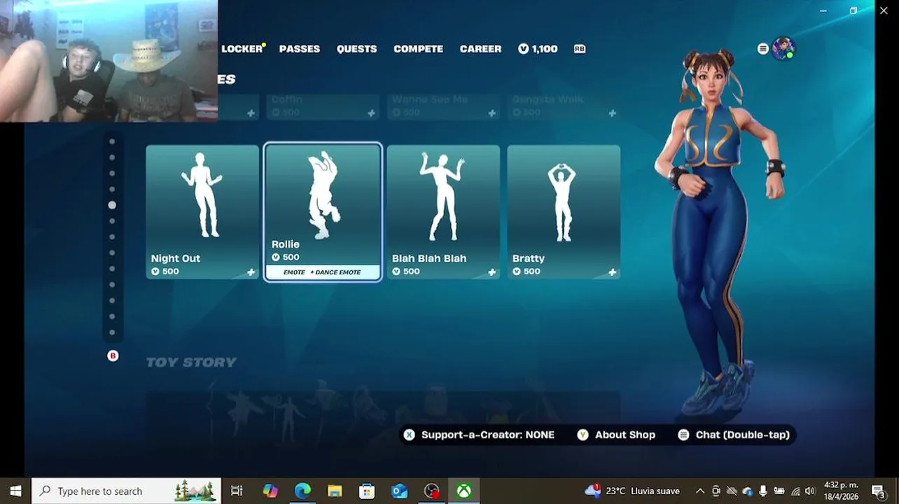Show hidden system tray icons
The image size is (899, 504).
699,491
